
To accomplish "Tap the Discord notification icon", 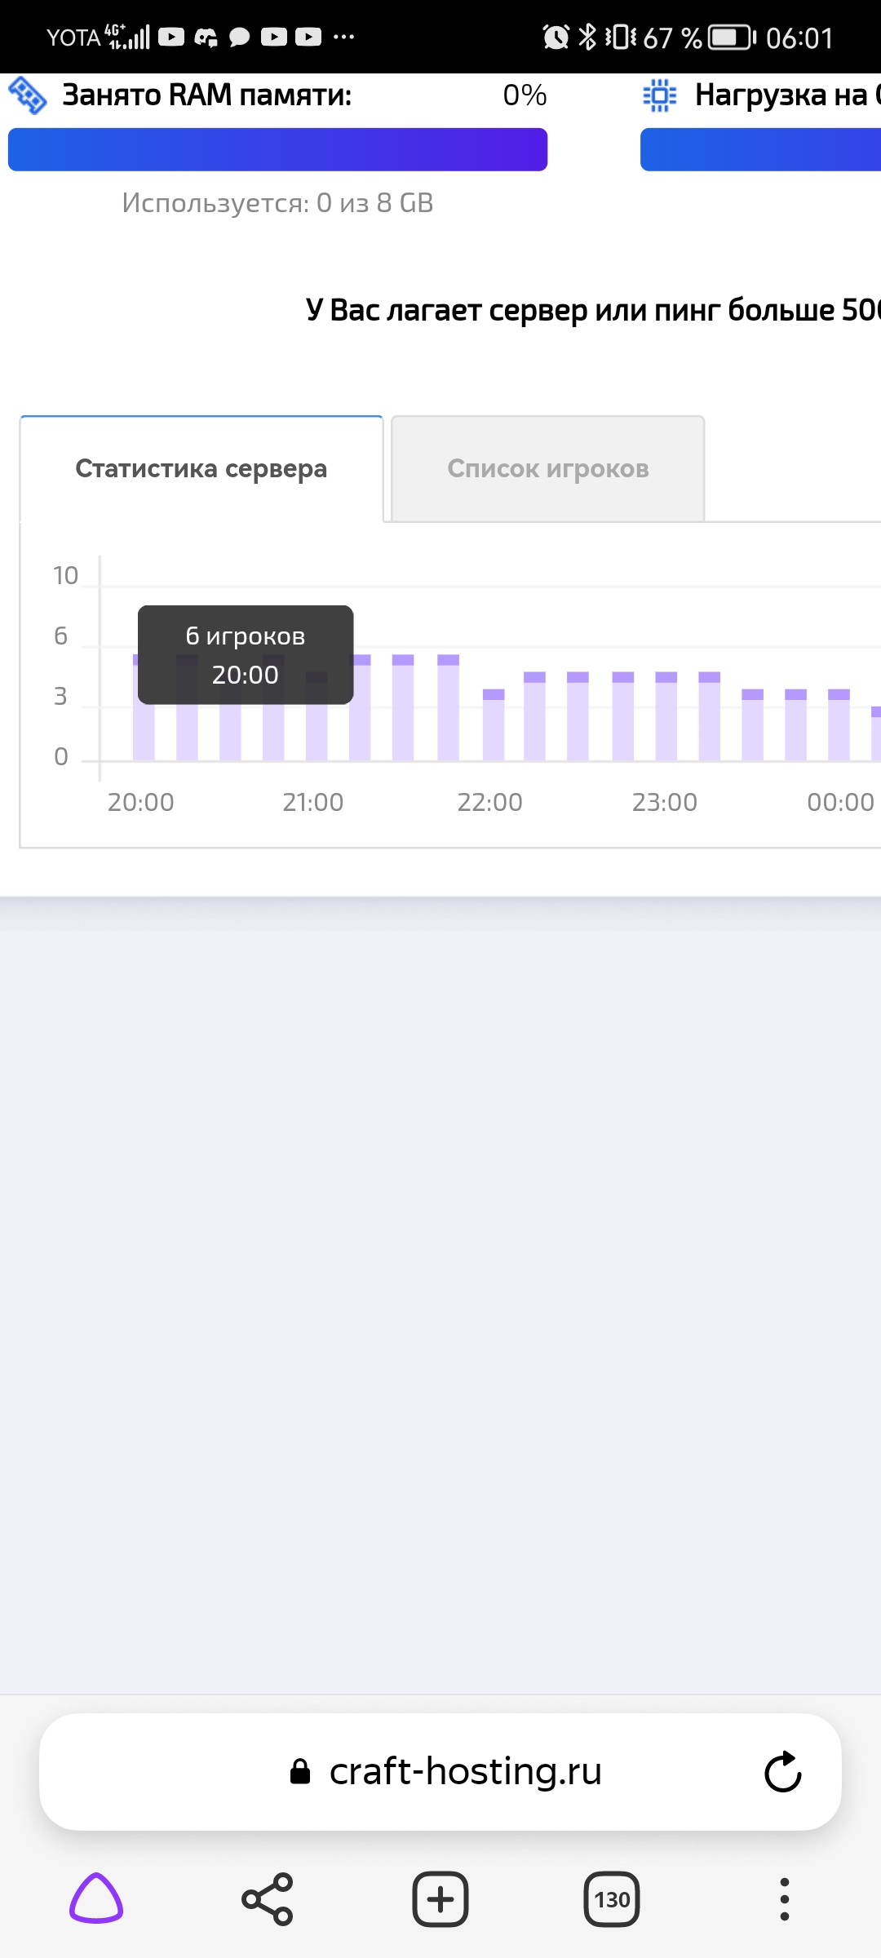I will point(206,37).
